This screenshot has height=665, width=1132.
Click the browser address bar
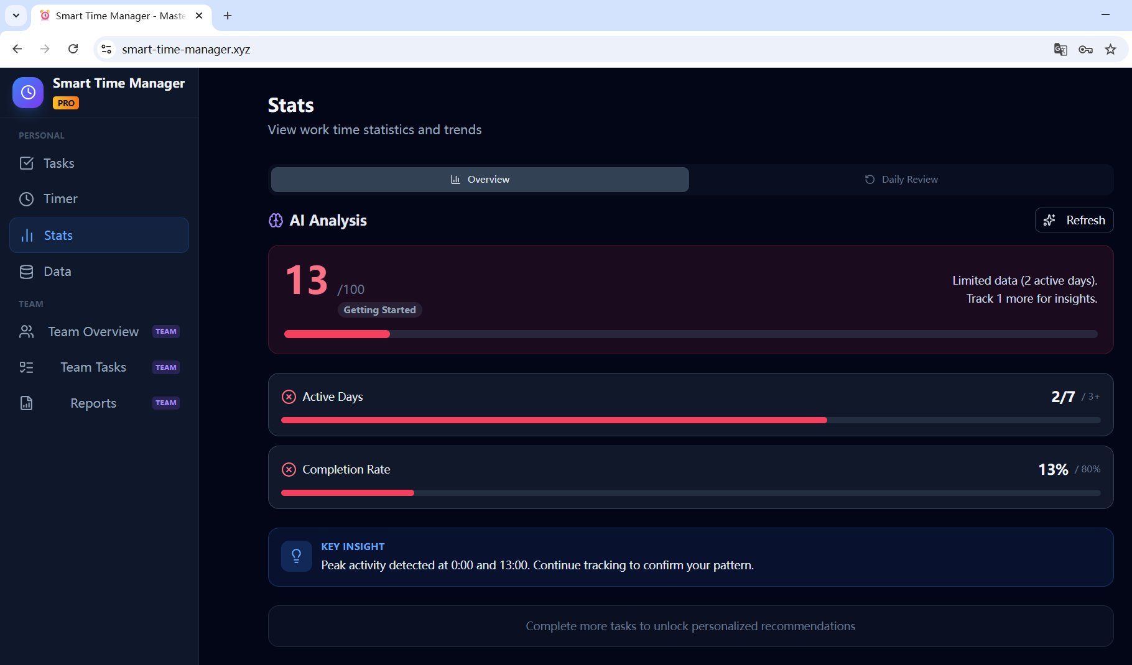tap(435, 49)
